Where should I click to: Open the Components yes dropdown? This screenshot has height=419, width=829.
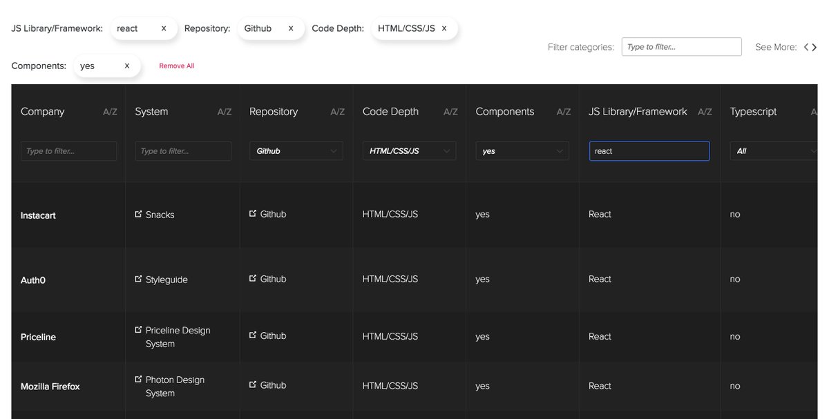pyautogui.click(x=522, y=151)
